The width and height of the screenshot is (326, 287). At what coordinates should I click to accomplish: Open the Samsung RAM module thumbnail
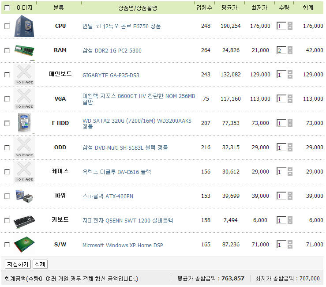click(x=24, y=51)
